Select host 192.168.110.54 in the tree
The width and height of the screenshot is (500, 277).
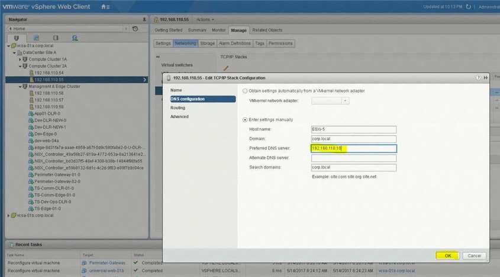[49, 73]
